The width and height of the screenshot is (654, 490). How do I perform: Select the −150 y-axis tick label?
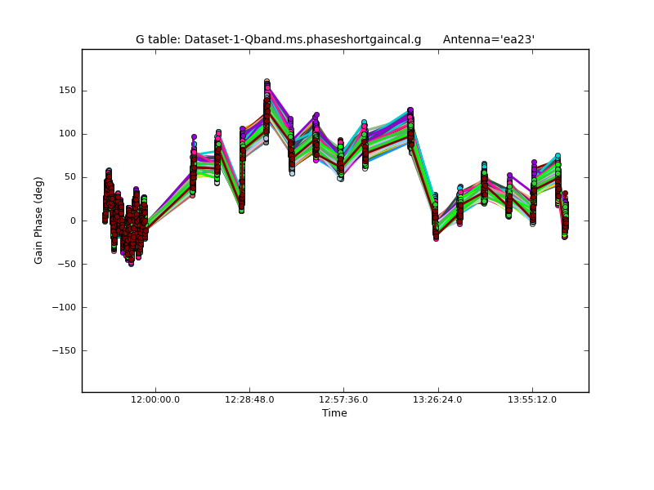[64, 350]
